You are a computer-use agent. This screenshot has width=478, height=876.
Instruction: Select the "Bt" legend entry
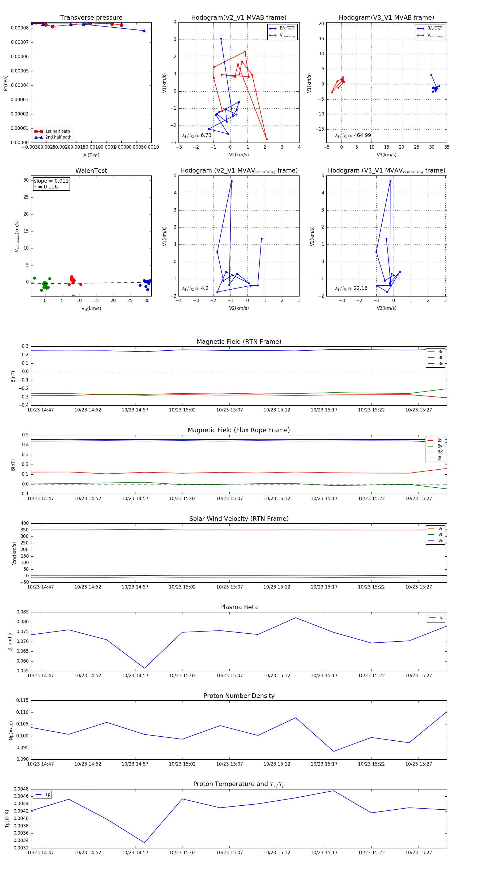tap(436, 357)
